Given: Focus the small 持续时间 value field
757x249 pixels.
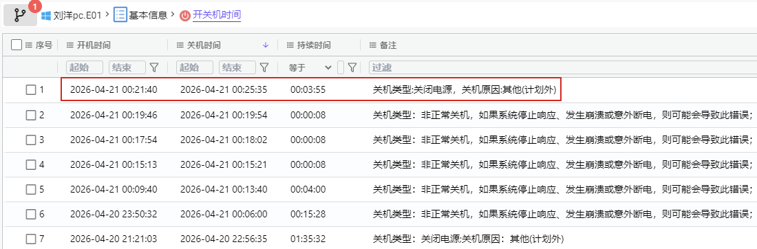Looking at the screenshot, I should point(341,67).
